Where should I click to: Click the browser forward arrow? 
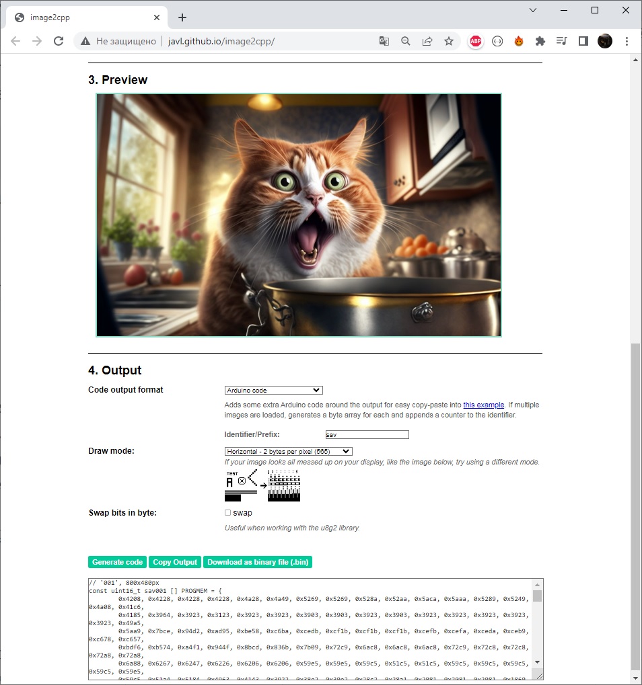coord(37,41)
